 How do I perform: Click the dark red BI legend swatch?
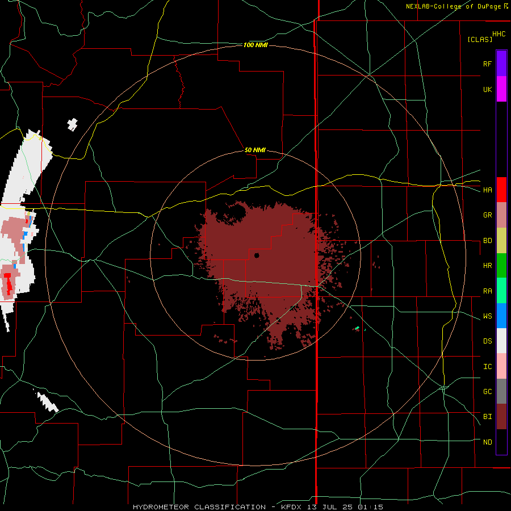(501, 417)
